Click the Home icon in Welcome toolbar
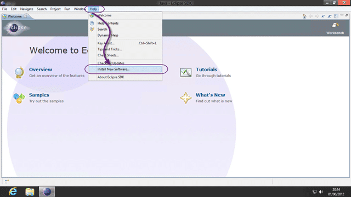The image size is (351, 197). pyautogui.click(x=304, y=16)
